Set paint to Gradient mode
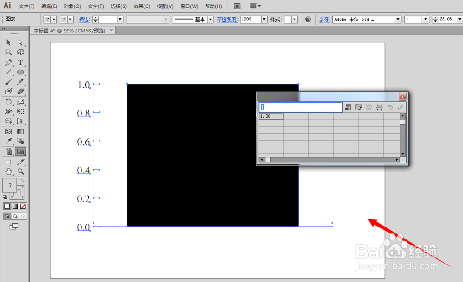 point(15,207)
